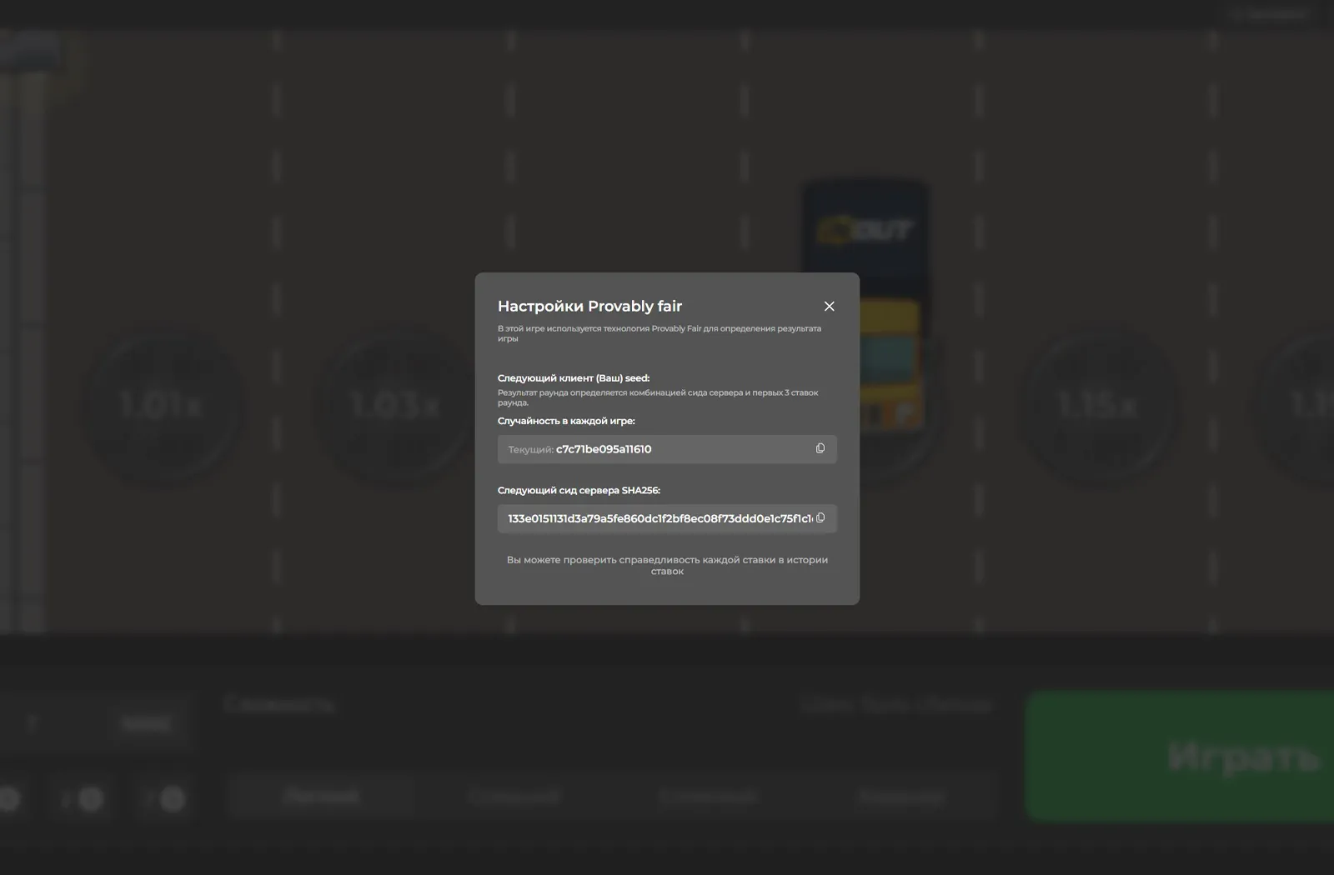Select the Сложный difficulty tab

pos(707,797)
